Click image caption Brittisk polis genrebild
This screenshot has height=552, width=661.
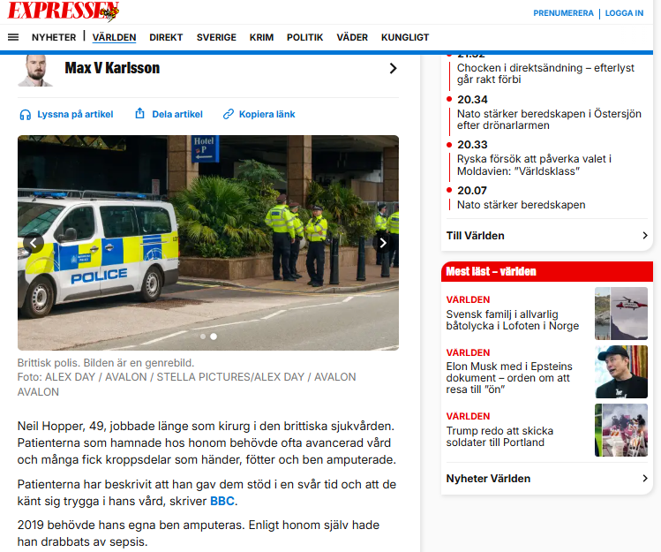pyautogui.click(x=106, y=363)
